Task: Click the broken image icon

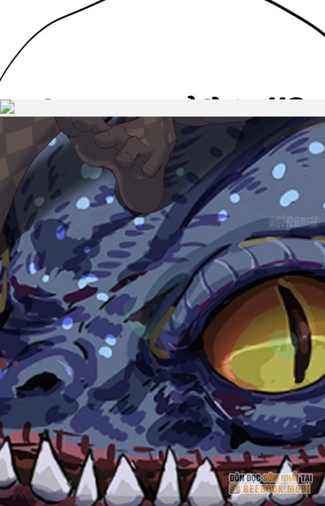Action: 7,107
